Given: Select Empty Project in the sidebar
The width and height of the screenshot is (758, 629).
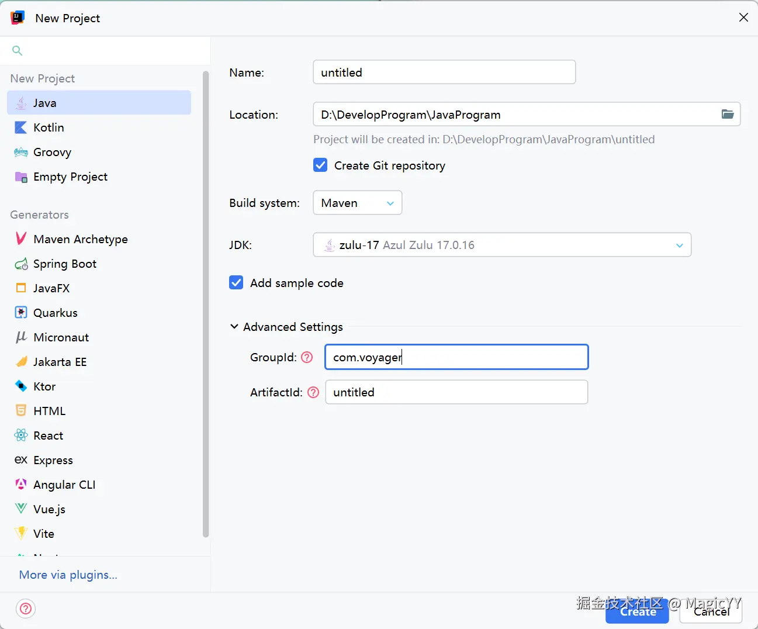Looking at the screenshot, I should pyautogui.click(x=70, y=177).
